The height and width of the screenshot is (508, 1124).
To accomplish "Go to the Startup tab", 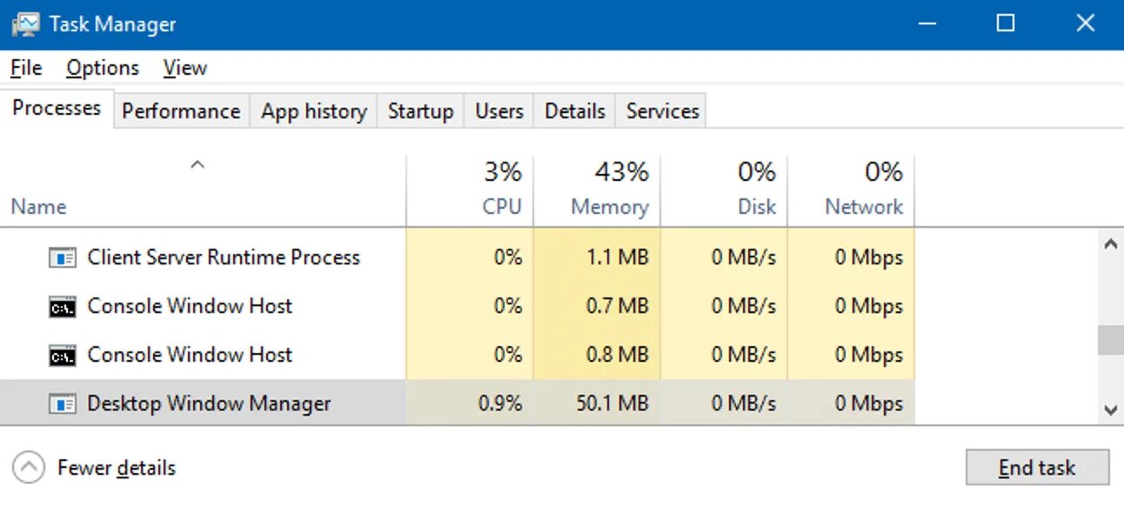I will pyautogui.click(x=420, y=111).
